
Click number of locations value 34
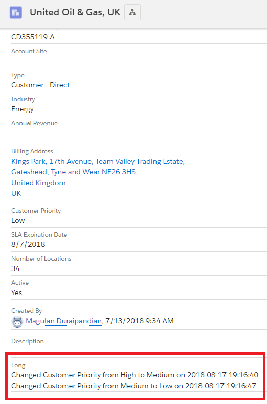point(15,268)
